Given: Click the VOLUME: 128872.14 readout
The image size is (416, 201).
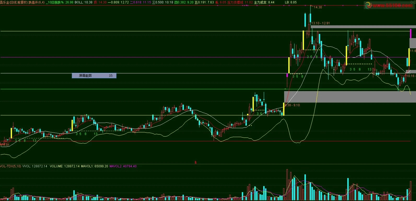Looking at the screenshot, I should (65, 166).
